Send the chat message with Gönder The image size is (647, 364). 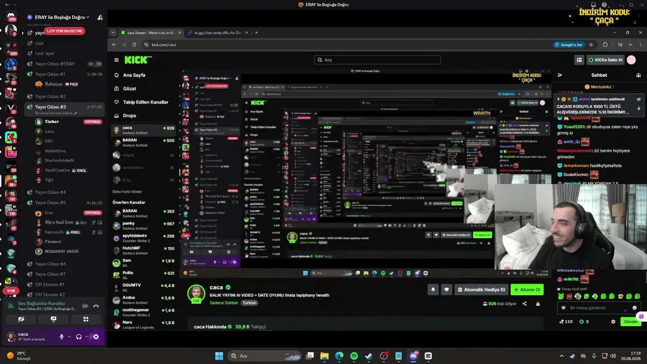pyautogui.click(x=631, y=322)
